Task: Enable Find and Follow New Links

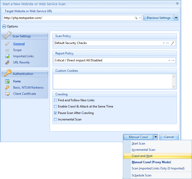Action: pos(55,100)
